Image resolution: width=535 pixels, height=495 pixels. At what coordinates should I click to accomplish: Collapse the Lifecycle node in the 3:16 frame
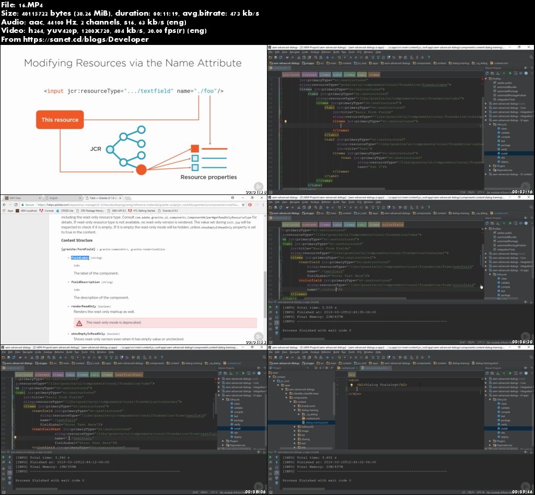click(x=490, y=124)
